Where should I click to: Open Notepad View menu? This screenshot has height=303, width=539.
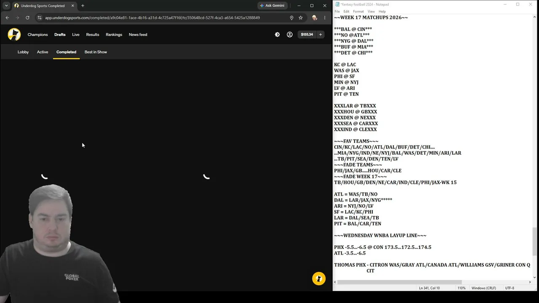click(371, 11)
